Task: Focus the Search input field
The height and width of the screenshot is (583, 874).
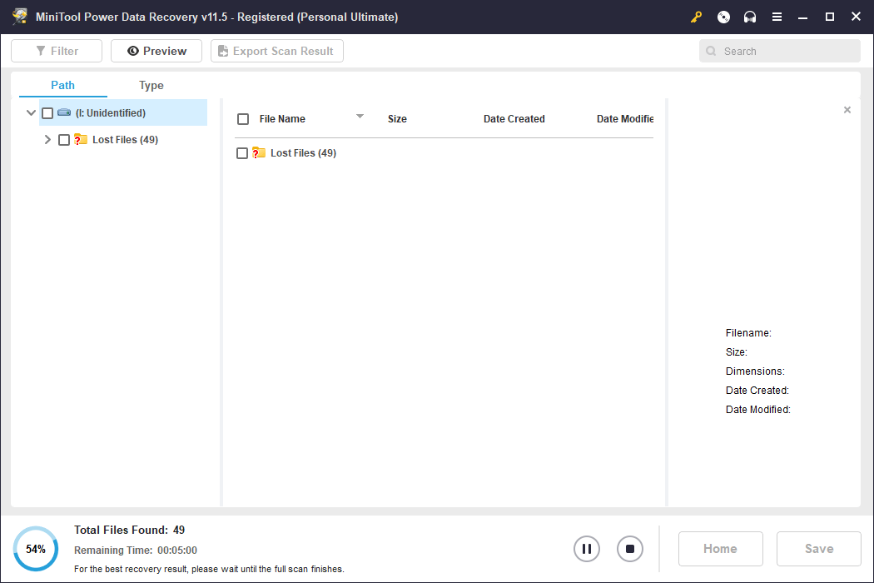Action: click(780, 52)
